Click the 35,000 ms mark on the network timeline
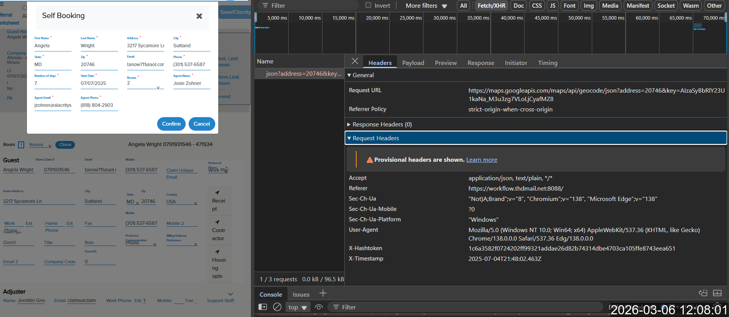 (478, 18)
